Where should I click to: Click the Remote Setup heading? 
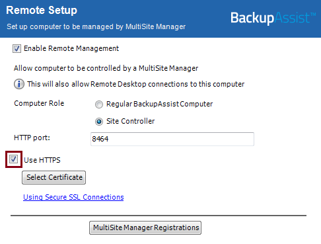(x=42, y=10)
